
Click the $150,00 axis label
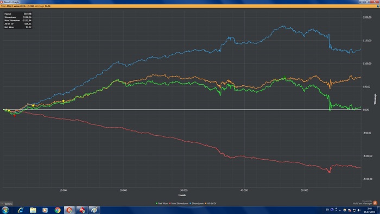tap(367, 41)
